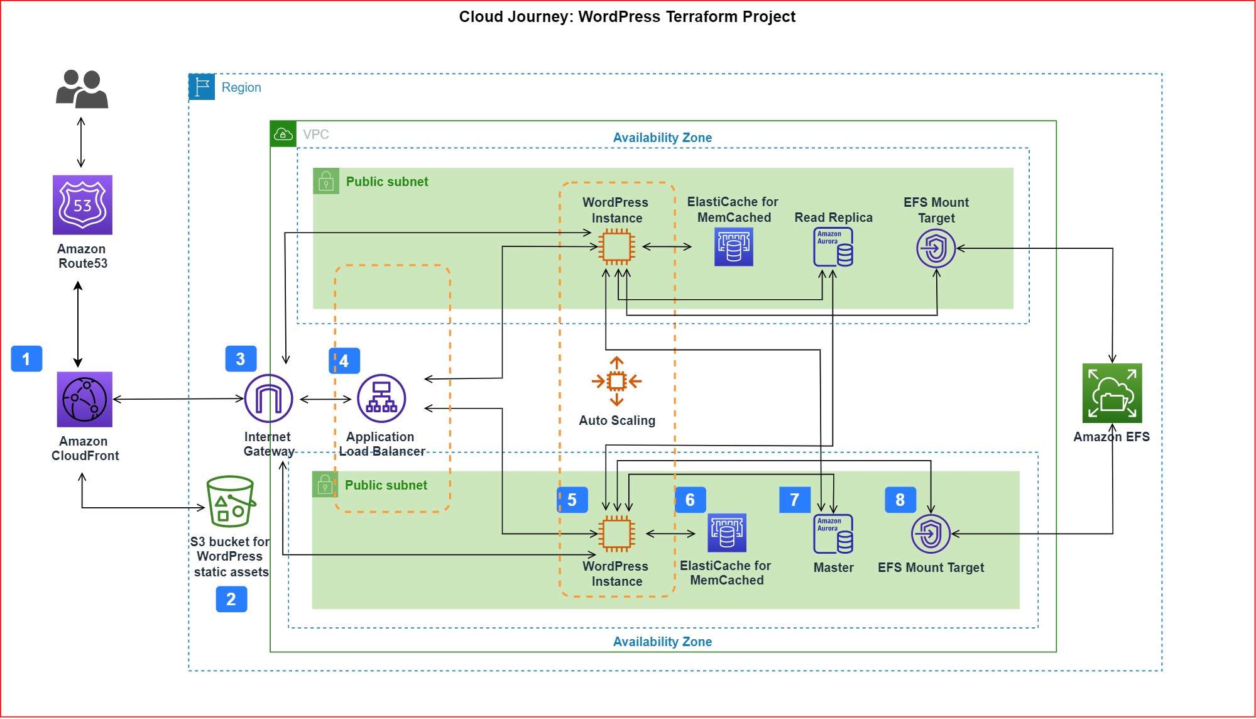
Task: Click the lower EFS Mount Target label
Action: tap(931, 568)
